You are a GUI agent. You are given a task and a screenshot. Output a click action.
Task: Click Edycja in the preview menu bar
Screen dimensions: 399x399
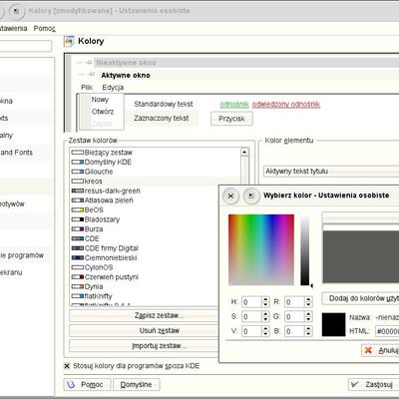point(113,88)
